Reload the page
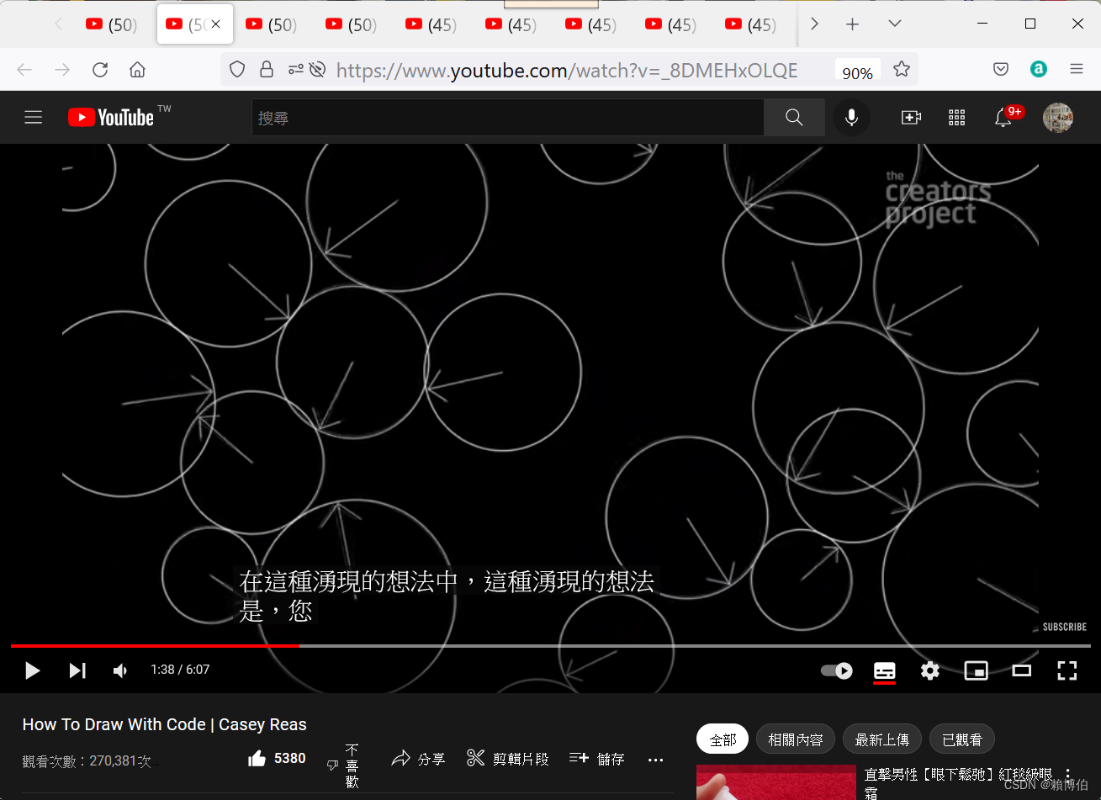The image size is (1101, 800). pyautogui.click(x=100, y=70)
